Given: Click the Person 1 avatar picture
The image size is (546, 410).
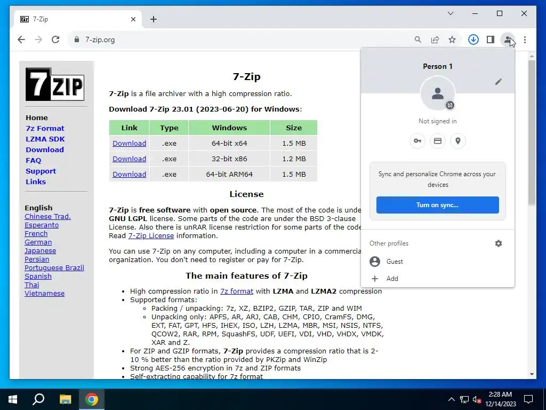Looking at the screenshot, I should coord(438,93).
